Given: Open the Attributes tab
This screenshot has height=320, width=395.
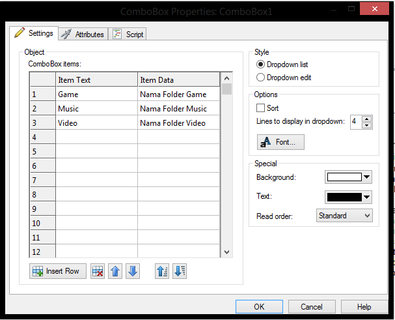Looking at the screenshot, I should pyautogui.click(x=83, y=34).
